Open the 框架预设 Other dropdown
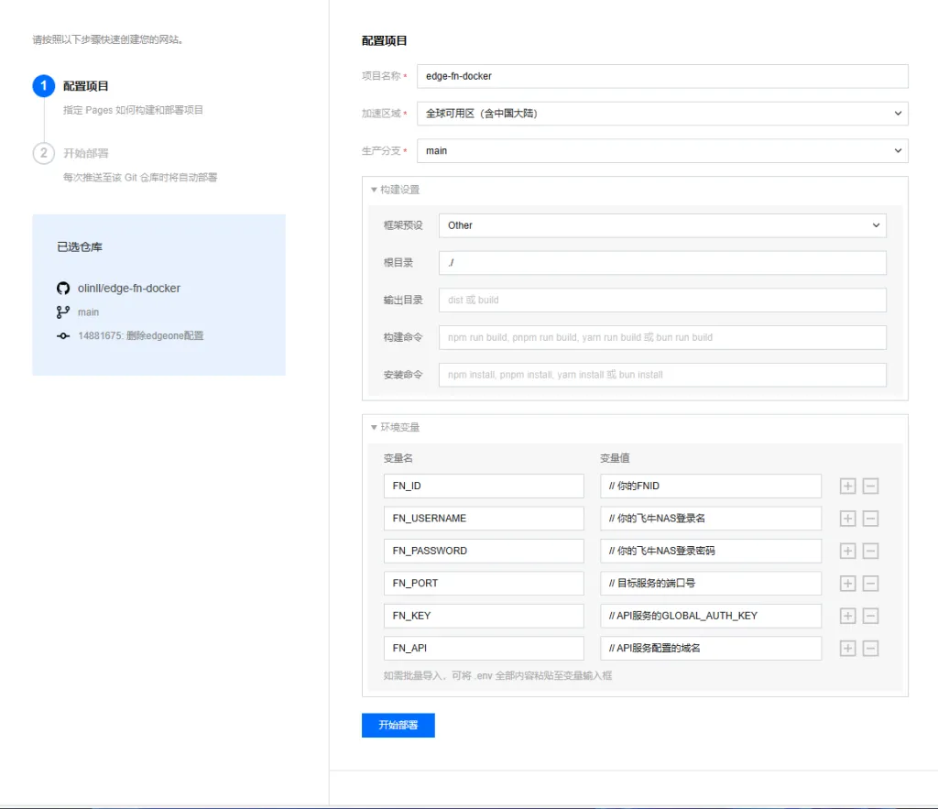 tap(661, 225)
